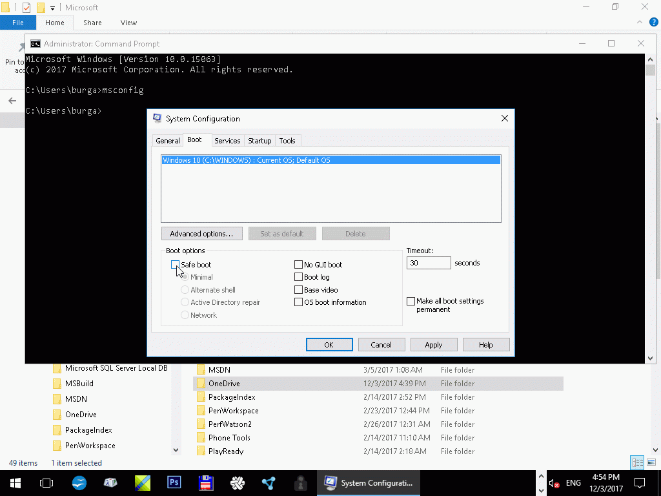The width and height of the screenshot is (661, 496).
Task: Open the blue globe browser taskbar icon
Action: click(x=79, y=483)
